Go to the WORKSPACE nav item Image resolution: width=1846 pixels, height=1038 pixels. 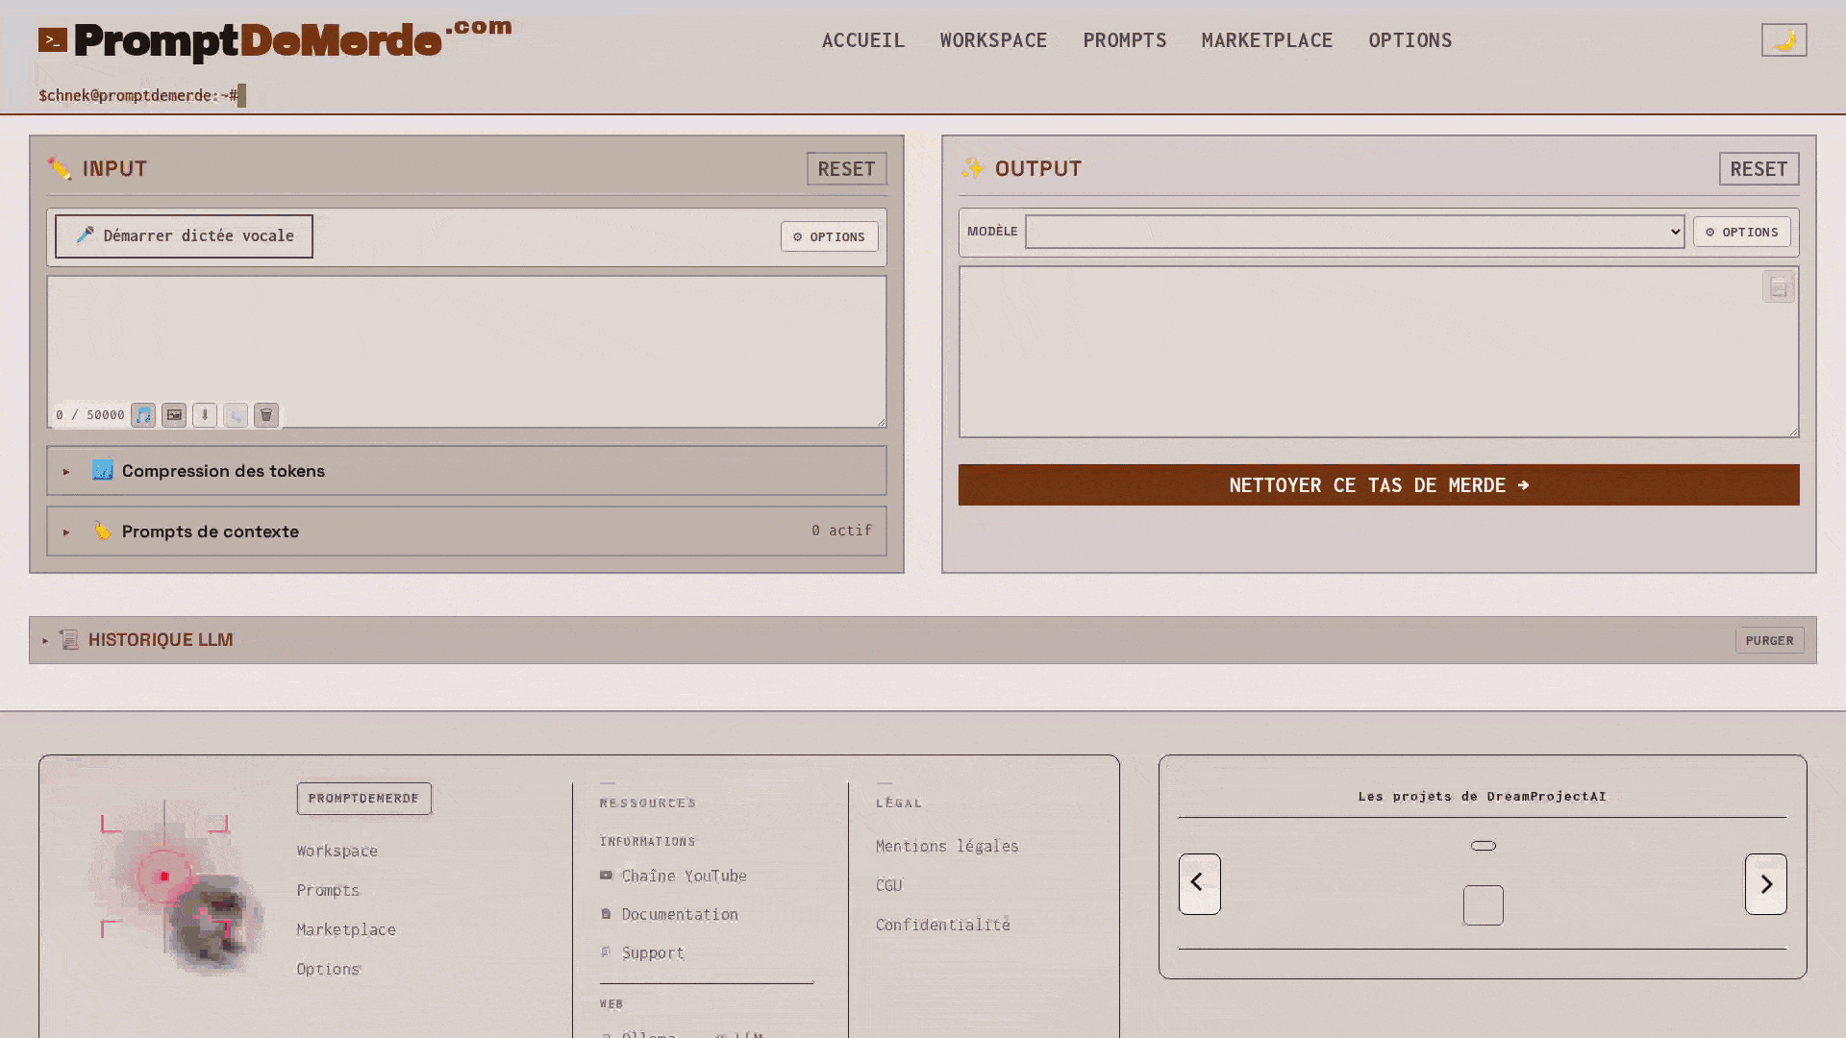click(x=993, y=40)
